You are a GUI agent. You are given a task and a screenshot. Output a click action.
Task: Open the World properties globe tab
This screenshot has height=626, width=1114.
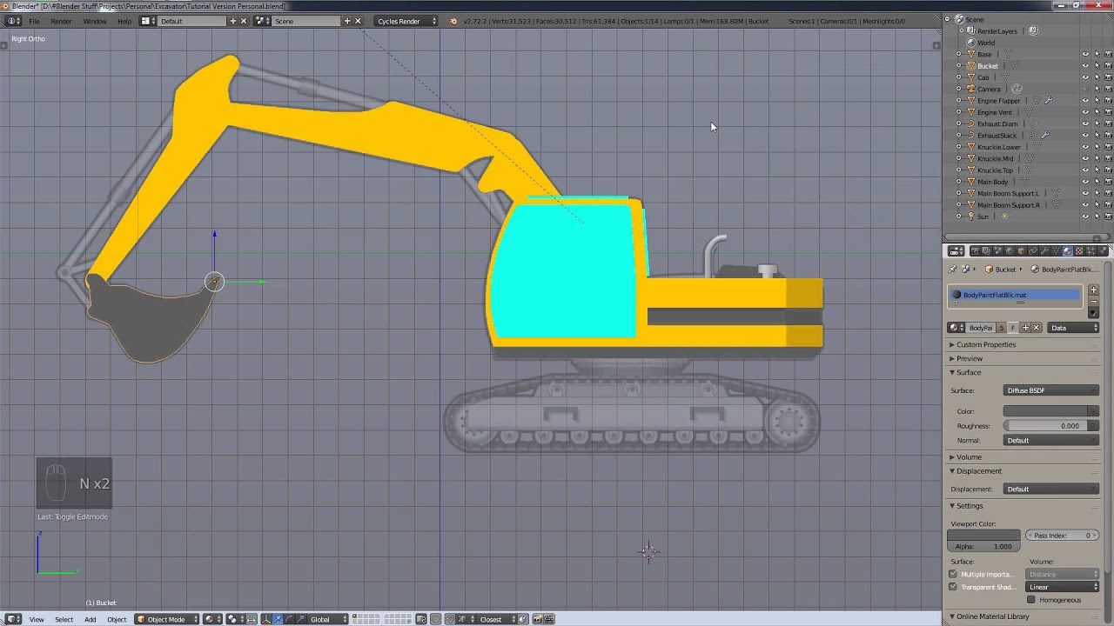click(1010, 251)
